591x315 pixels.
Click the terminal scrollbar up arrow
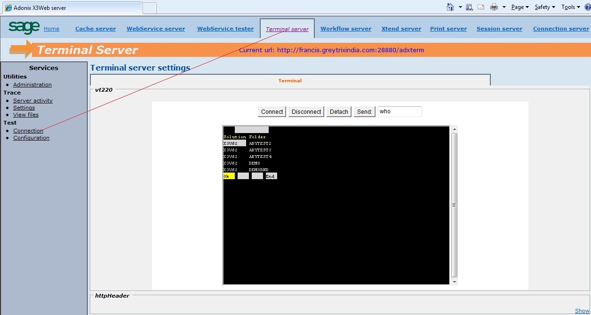tap(454, 129)
